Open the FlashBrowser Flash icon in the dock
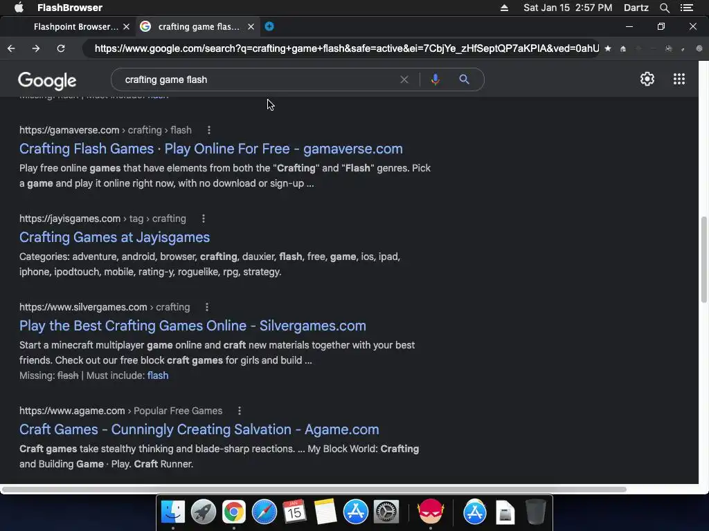709x531 pixels. point(431,512)
